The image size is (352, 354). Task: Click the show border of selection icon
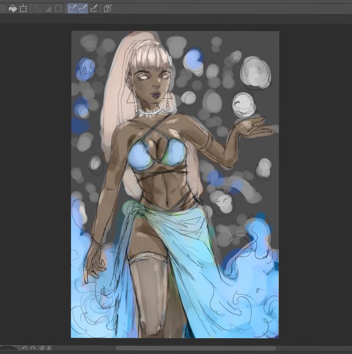point(58,9)
